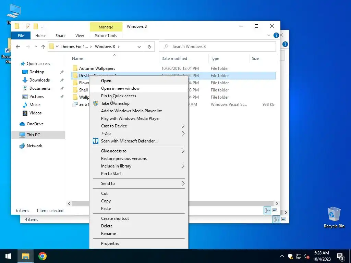Select Downloads in the navigation pane
The width and height of the screenshot is (351, 263).
tap(39, 80)
